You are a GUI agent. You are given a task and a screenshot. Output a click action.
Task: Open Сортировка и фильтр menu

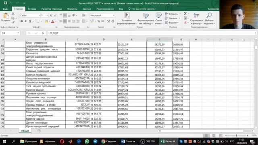[x=196, y=19]
